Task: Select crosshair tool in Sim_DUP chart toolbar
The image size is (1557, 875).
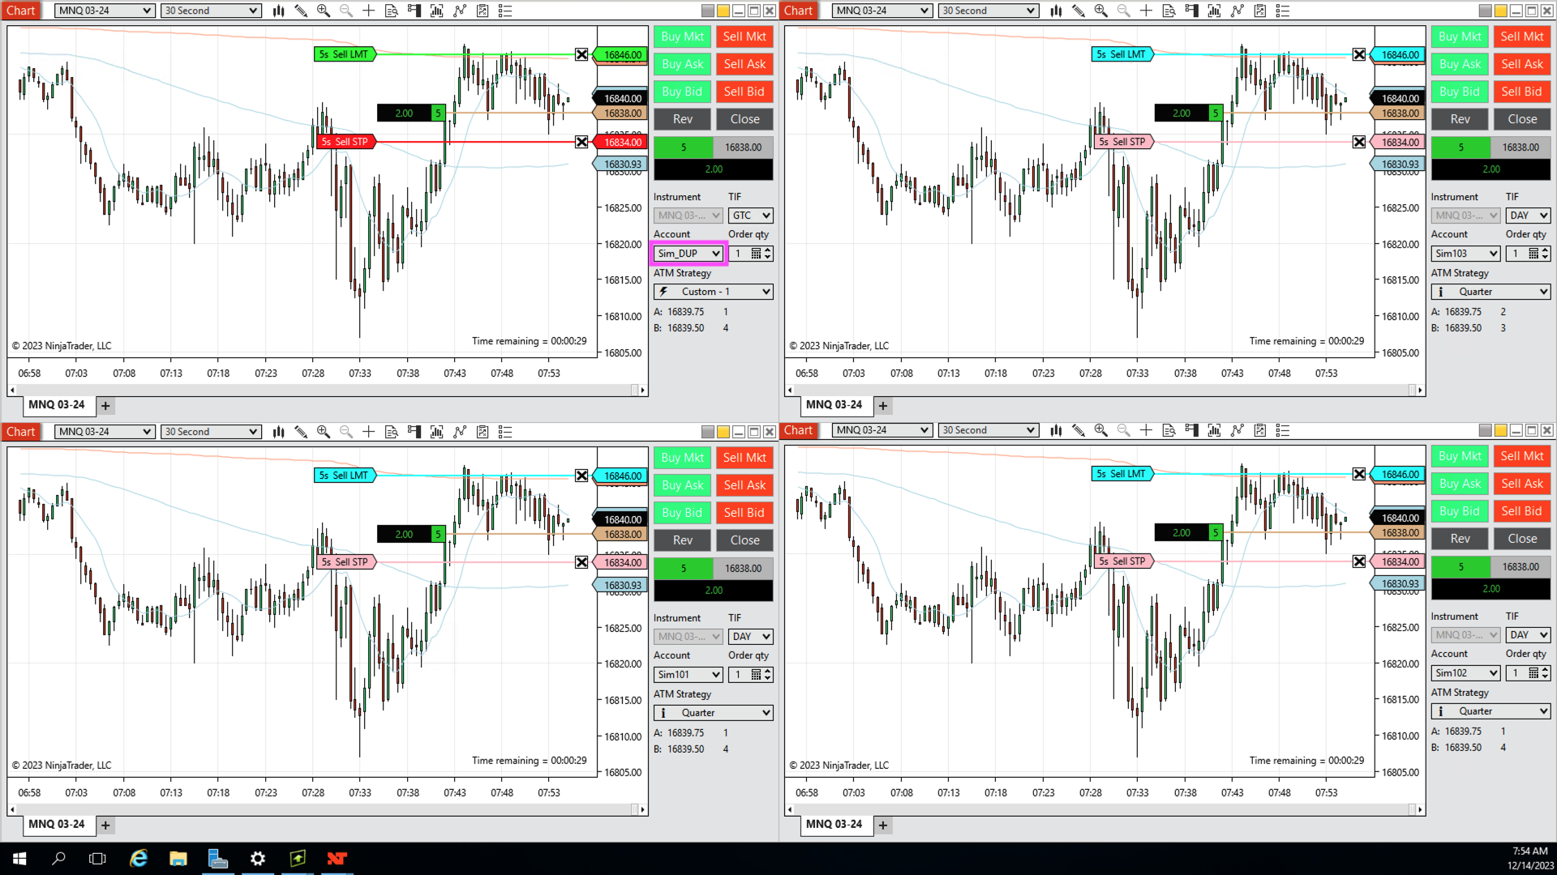Action: click(x=369, y=11)
